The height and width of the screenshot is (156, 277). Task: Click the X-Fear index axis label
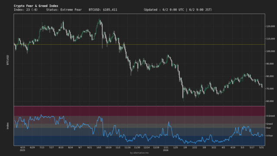[270, 136]
